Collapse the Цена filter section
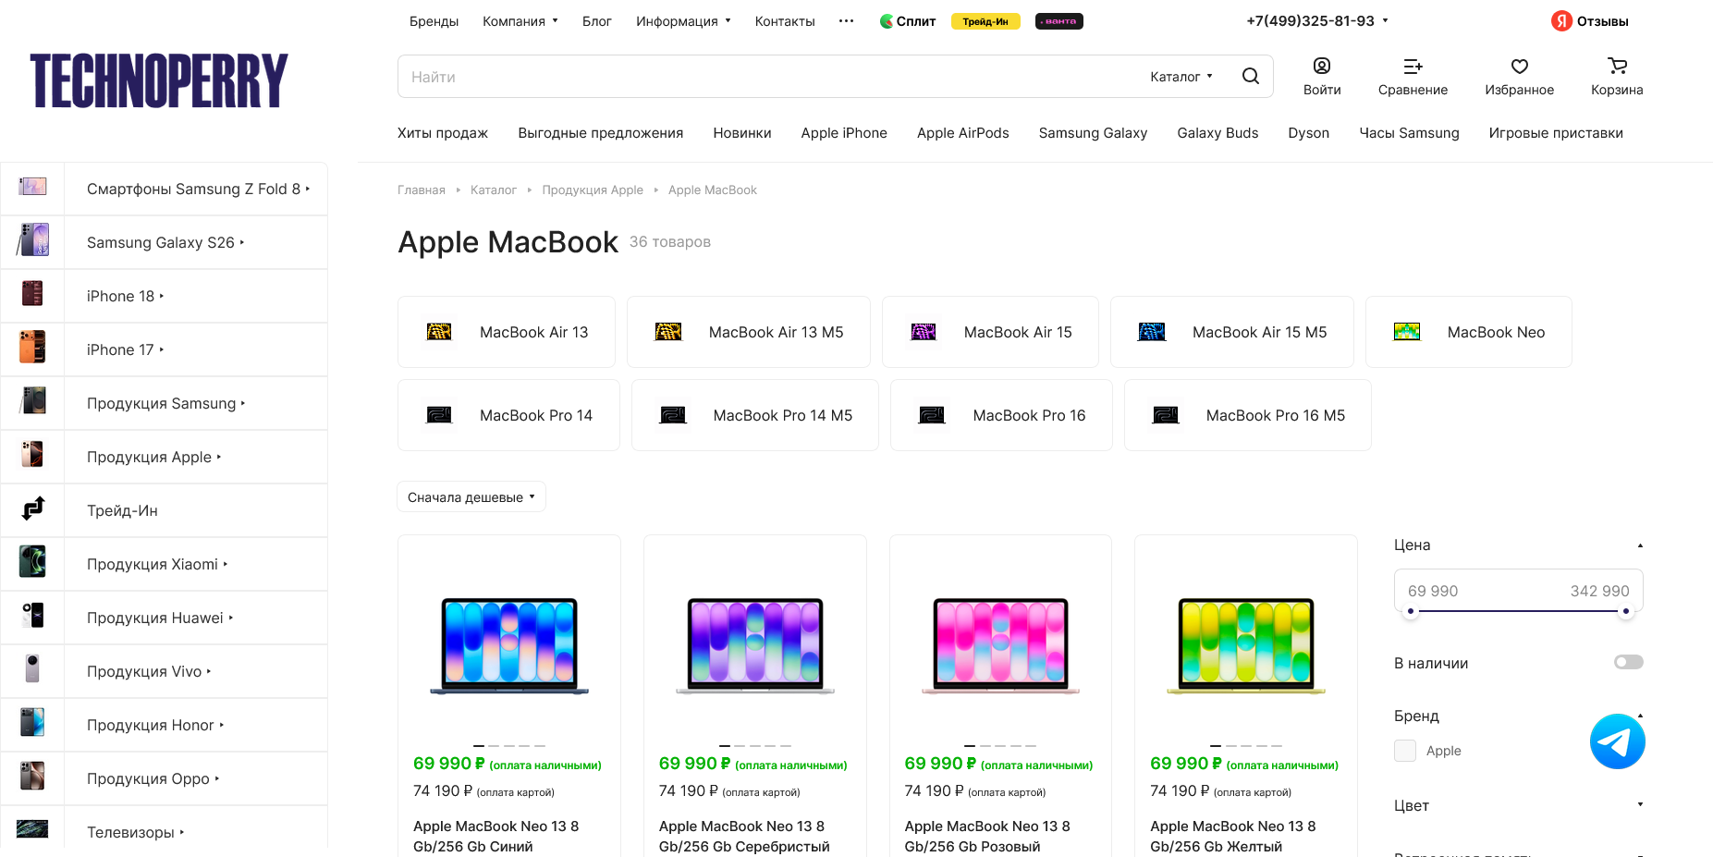The image size is (1713, 857). [1641, 545]
